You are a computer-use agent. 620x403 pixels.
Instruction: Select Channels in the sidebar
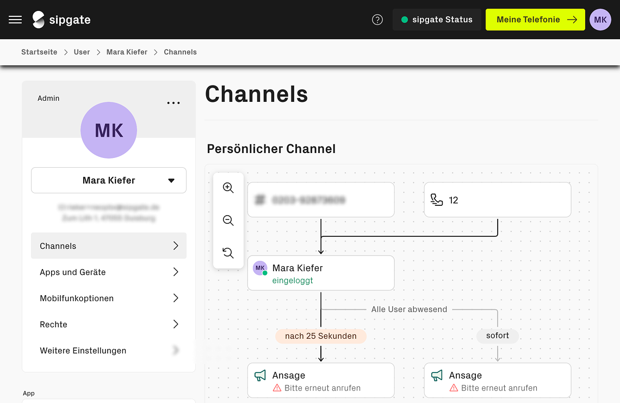[109, 246]
